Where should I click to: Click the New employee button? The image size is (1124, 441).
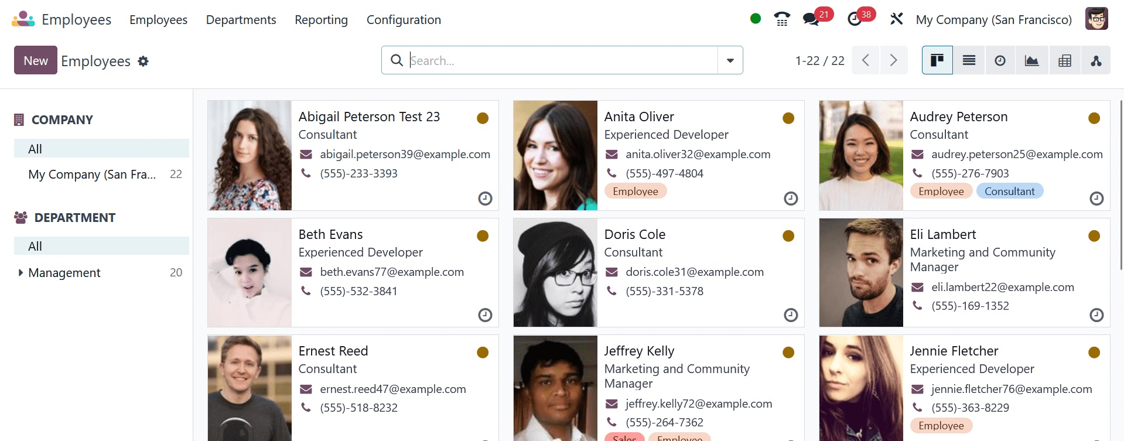tap(36, 60)
